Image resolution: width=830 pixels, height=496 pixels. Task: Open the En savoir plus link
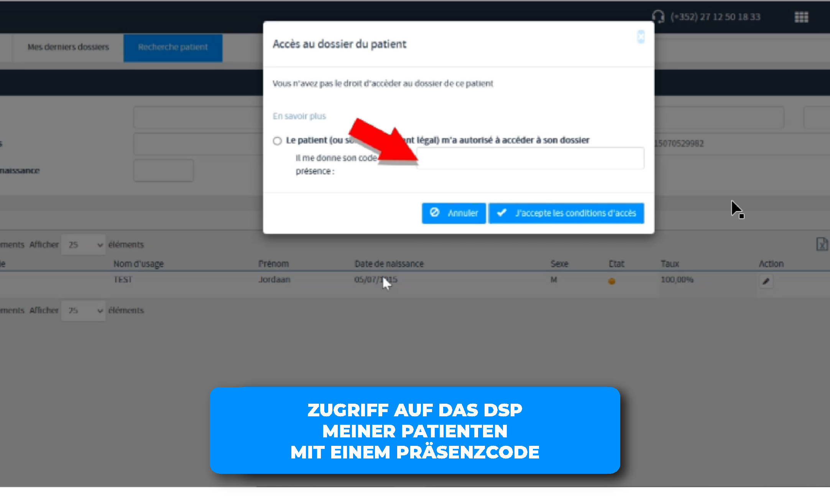pos(299,116)
